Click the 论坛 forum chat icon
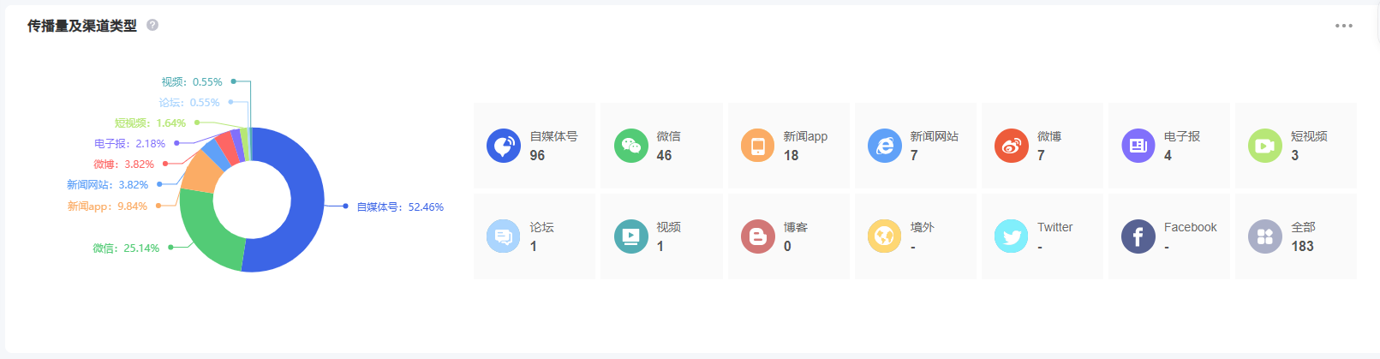The height and width of the screenshot is (359, 1380). point(504,236)
